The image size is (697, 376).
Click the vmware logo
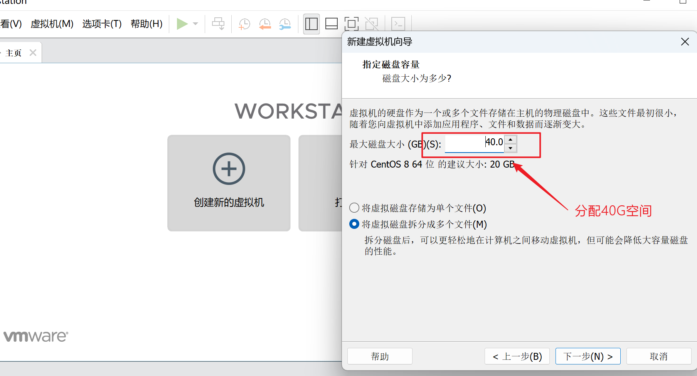pos(36,336)
